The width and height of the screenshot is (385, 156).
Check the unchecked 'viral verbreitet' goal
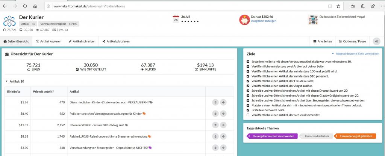pos(247,115)
